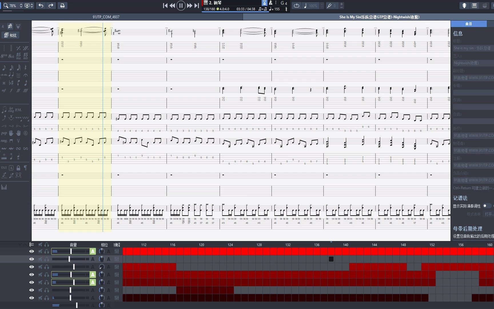Hide the seventh track with its eye icon
The width and height of the screenshot is (494, 309).
coord(32,298)
